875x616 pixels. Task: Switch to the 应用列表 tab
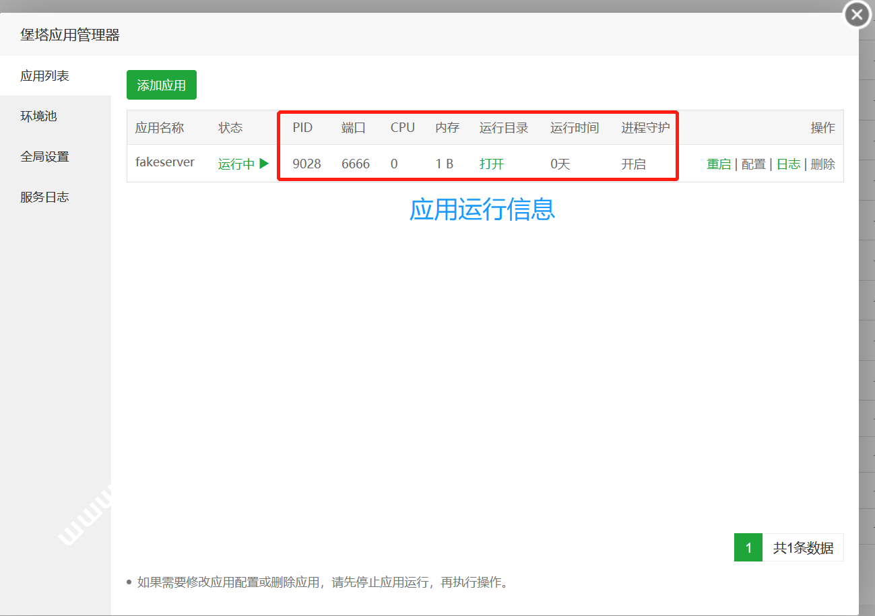[x=44, y=76]
